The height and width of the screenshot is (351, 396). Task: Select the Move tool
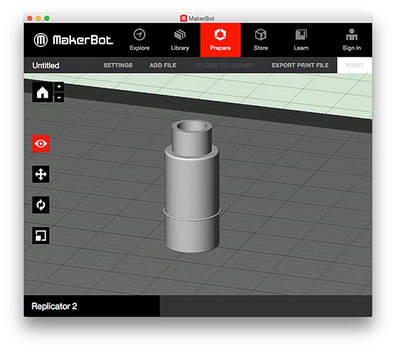(x=41, y=174)
